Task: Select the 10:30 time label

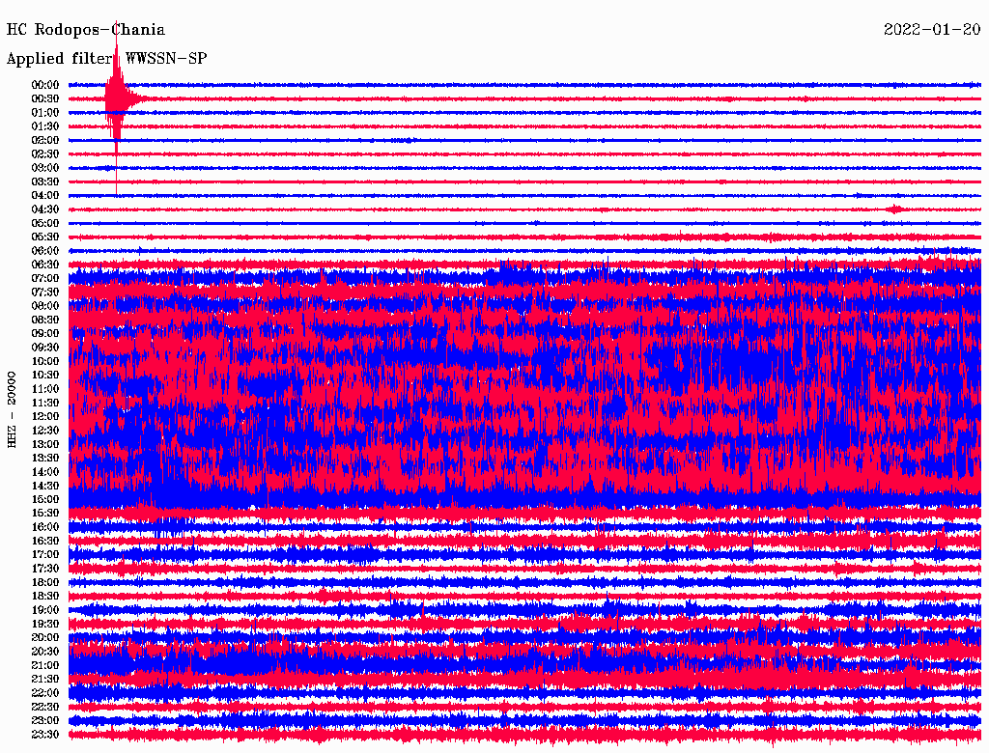Action: [x=45, y=375]
